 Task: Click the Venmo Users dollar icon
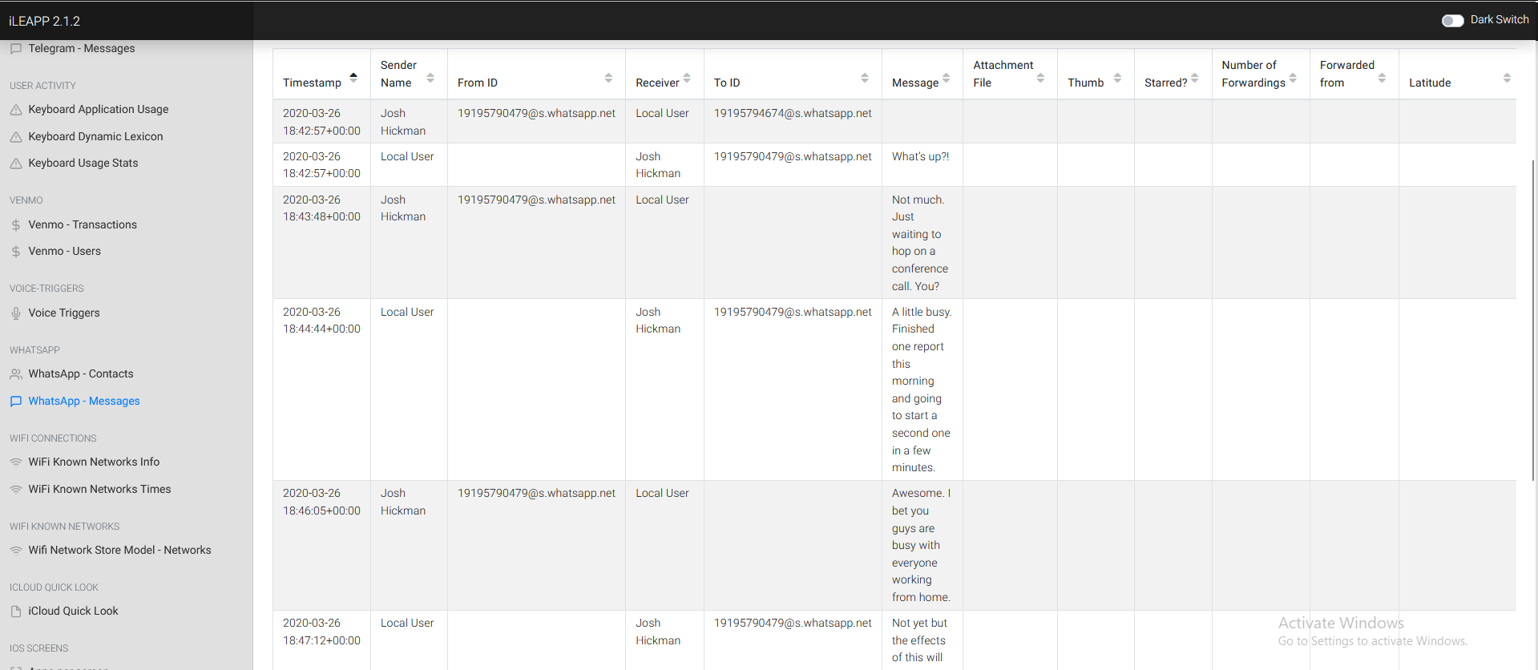pos(16,252)
